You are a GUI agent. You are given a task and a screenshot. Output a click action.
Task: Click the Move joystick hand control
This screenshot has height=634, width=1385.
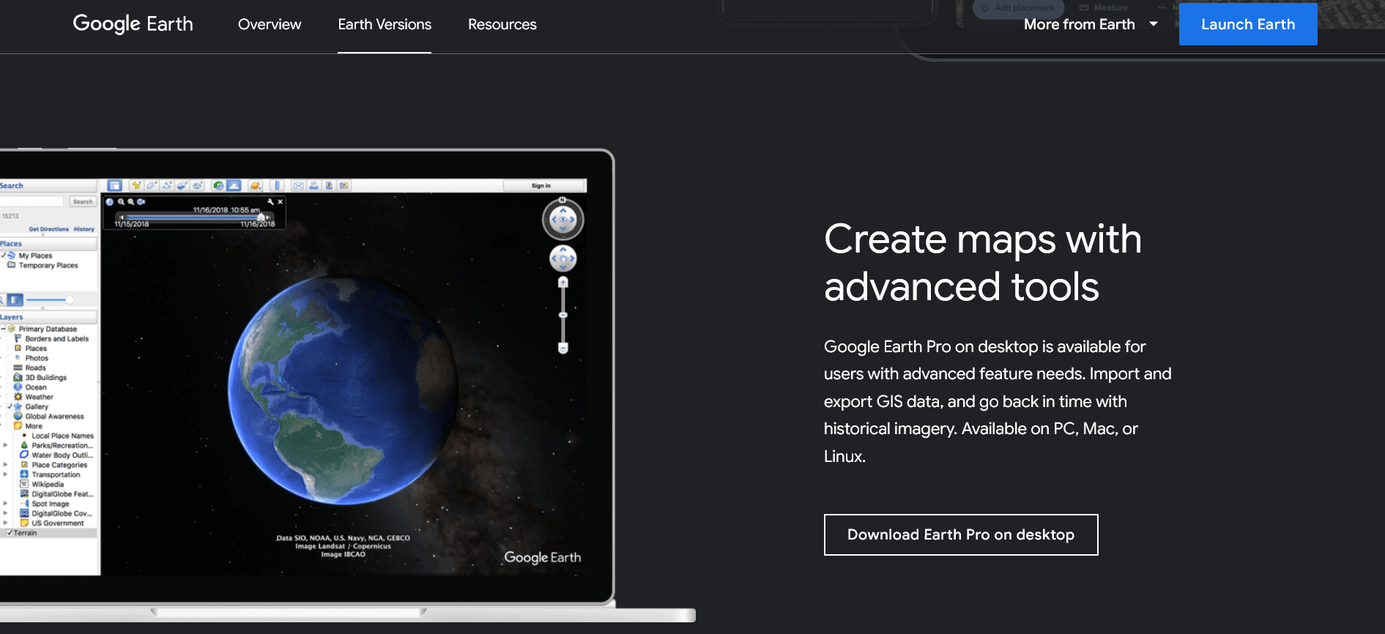(562, 258)
